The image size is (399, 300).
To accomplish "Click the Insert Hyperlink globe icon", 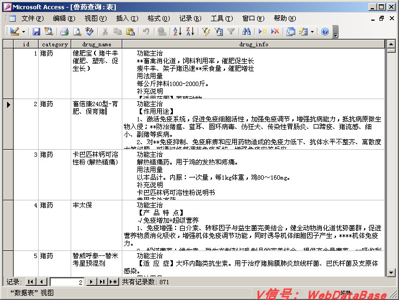I will tap(162, 32).
